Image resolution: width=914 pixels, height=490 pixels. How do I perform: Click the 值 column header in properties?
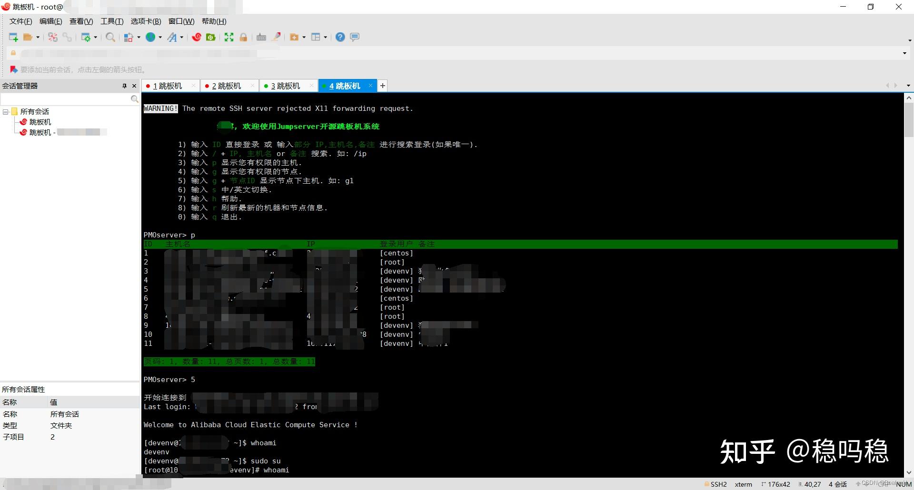tap(94, 402)
